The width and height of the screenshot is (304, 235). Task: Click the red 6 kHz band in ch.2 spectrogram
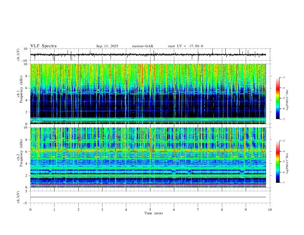pyautogui.click(x=148, y=151)
